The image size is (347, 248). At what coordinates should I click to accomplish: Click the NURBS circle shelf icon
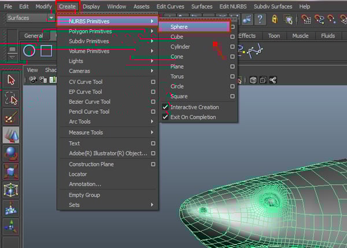tap(29, 51)
